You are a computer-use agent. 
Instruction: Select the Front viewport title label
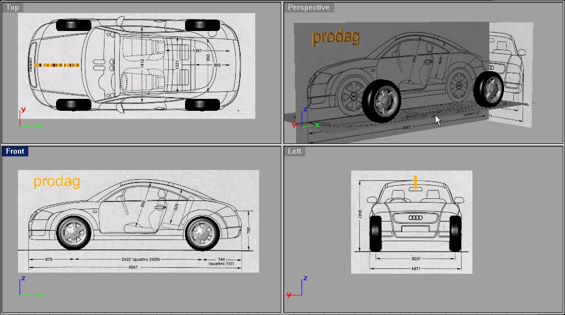pos(15,152)
